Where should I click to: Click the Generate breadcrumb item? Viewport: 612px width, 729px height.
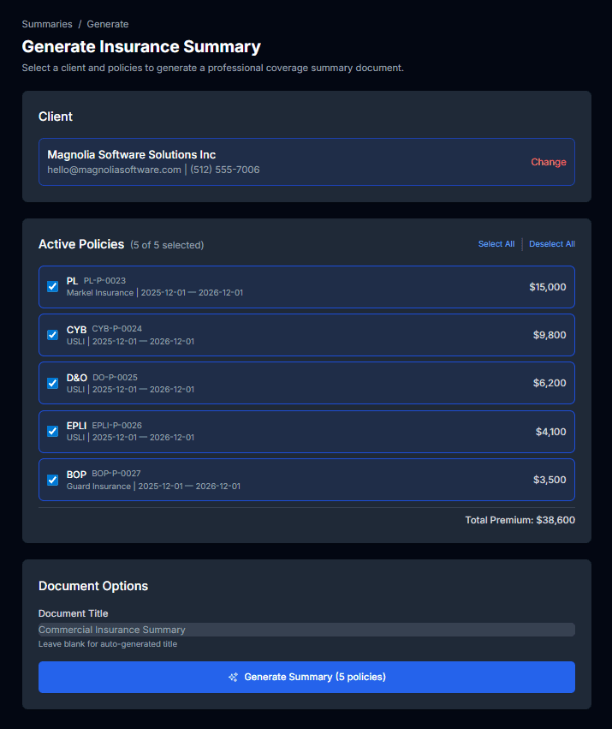click(108, 23)
